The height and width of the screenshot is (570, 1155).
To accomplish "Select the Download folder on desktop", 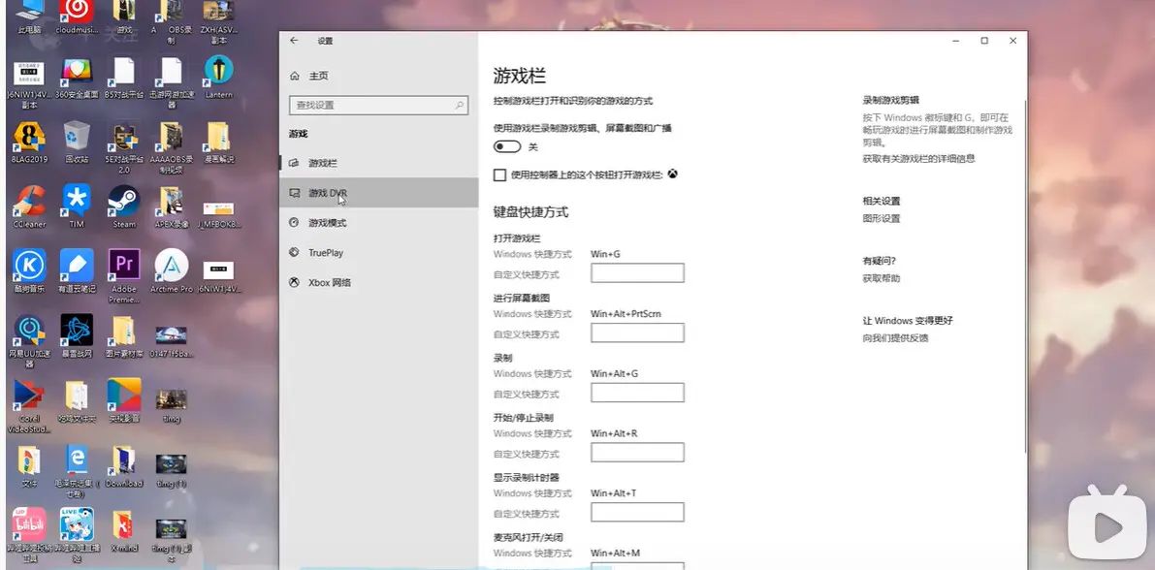I will pos(124,466).
